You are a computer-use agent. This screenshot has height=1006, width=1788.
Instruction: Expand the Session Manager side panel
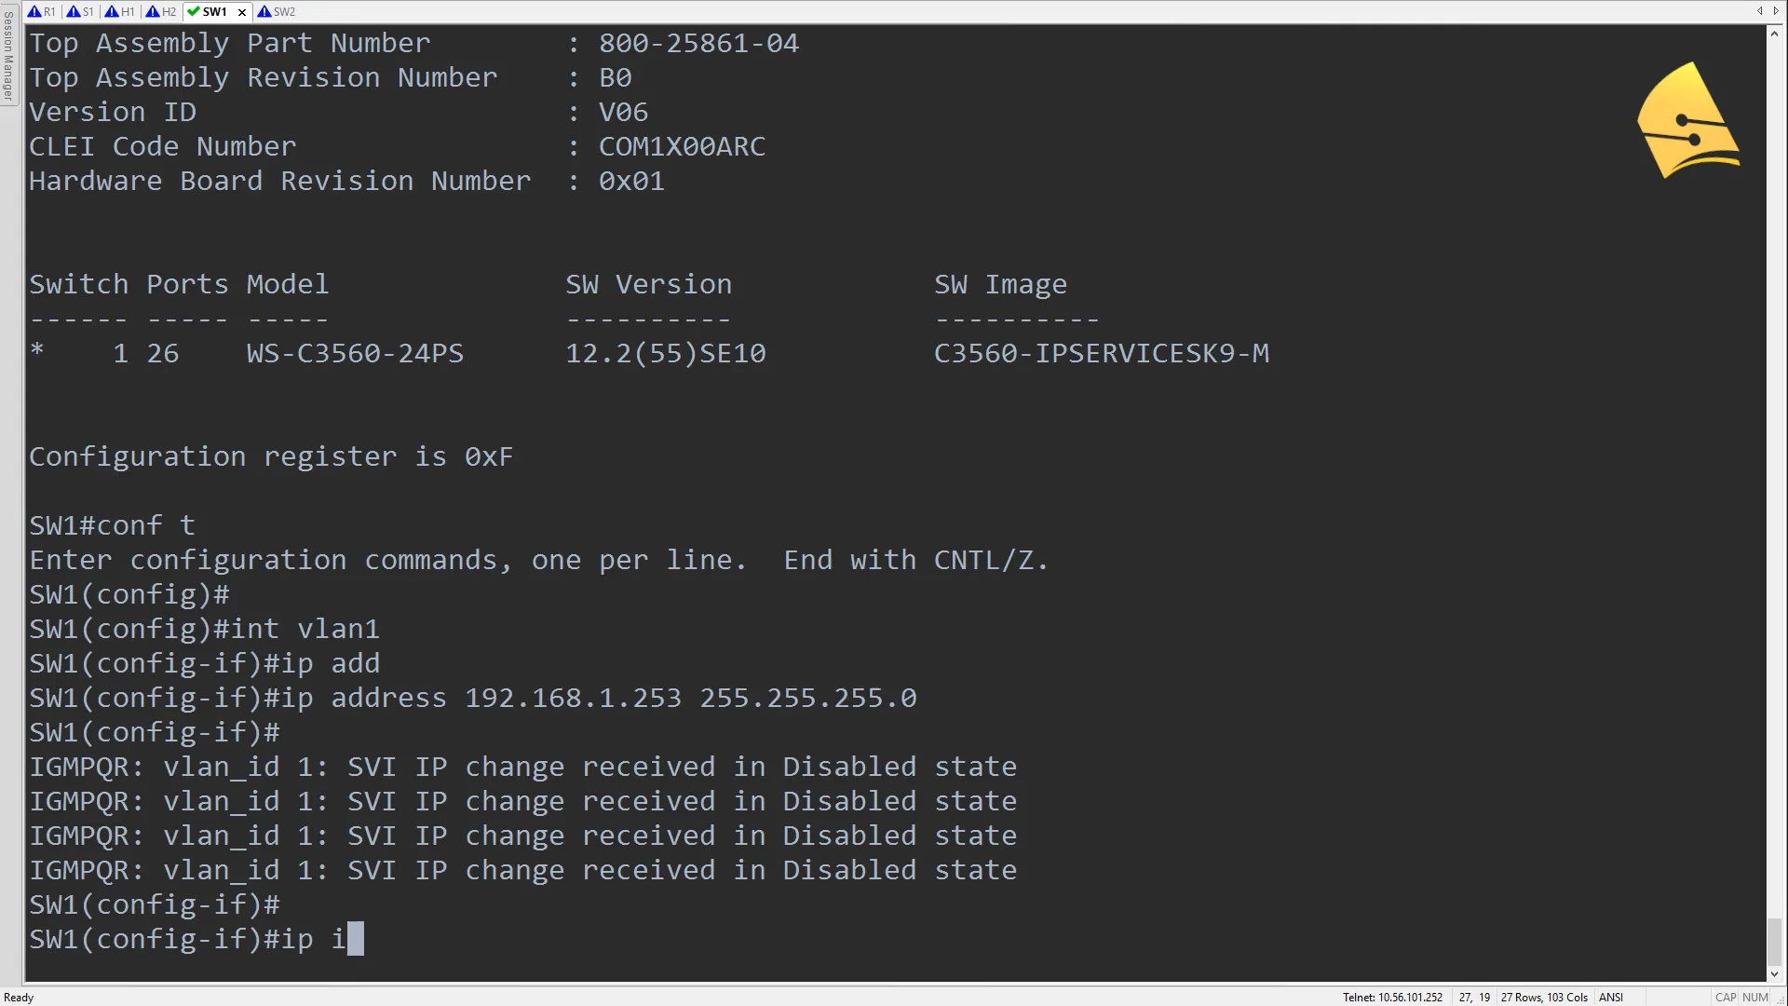point(8,56)
